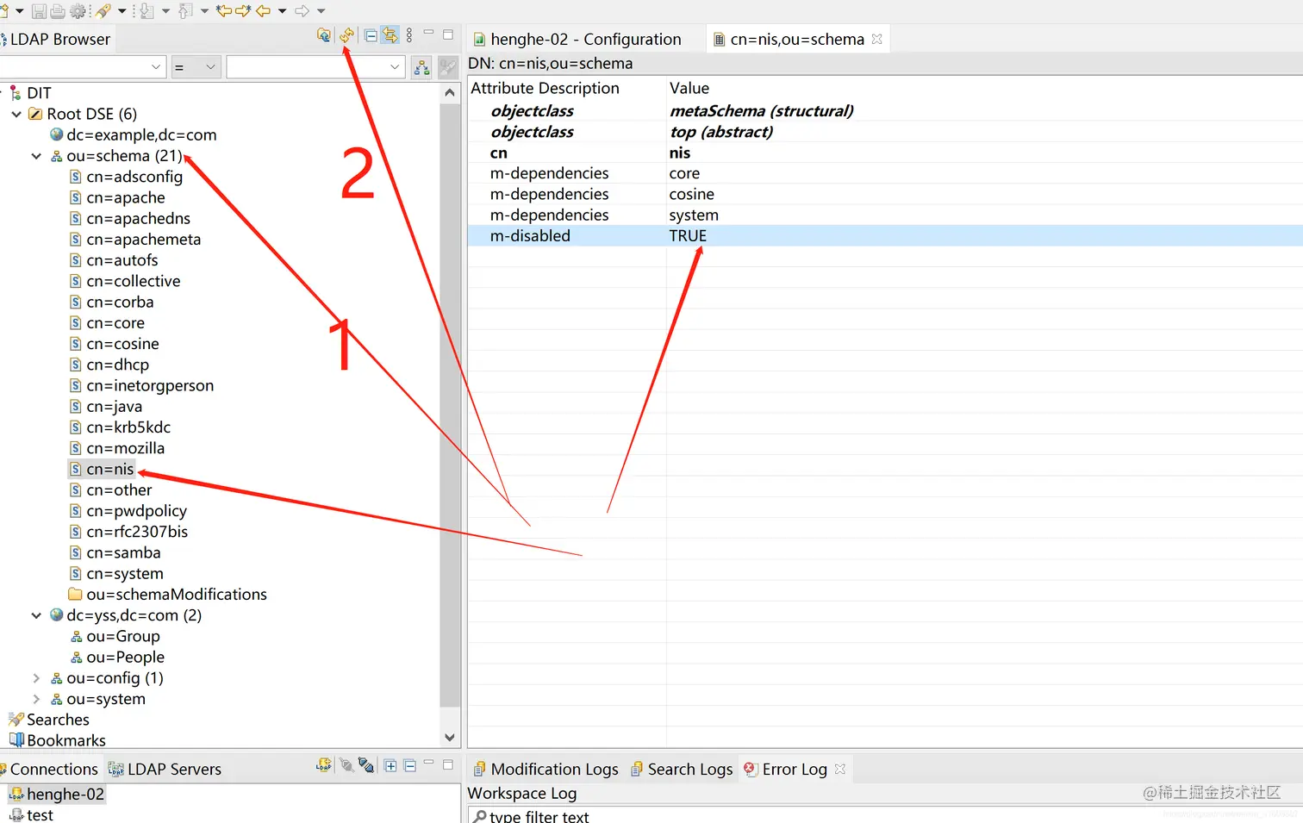Click the pen wizard toolbar icon
Image resolution: width=1303 pixels, height=823 pixels.
(103, 11)
